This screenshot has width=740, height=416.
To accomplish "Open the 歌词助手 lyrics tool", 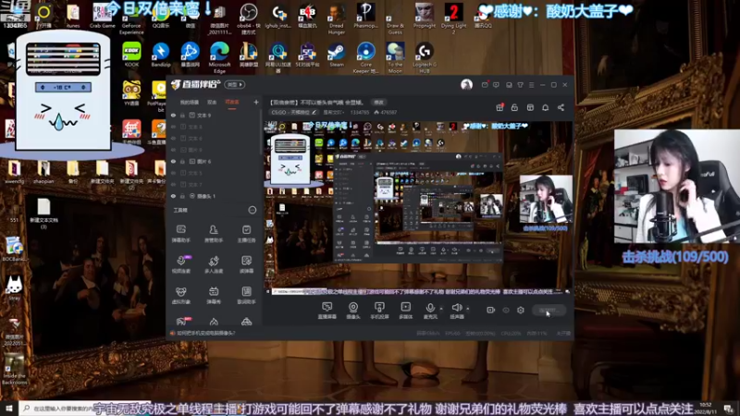I will point(246,295).
